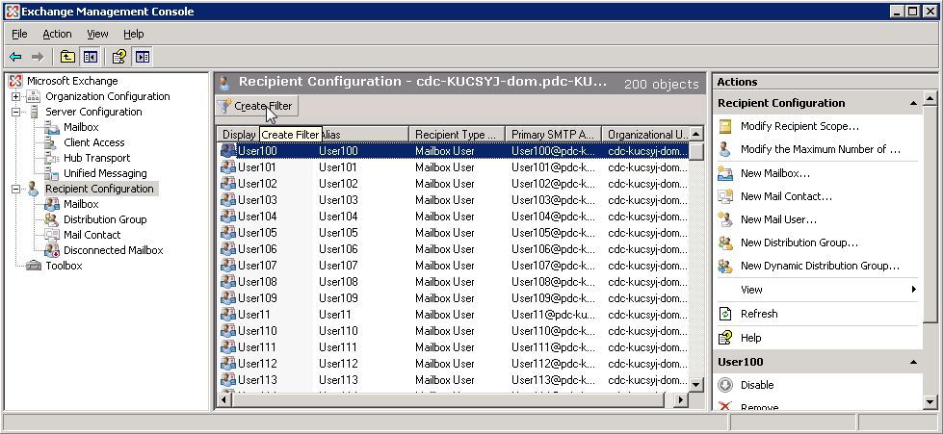
Task: Click the New Distribution Group icon
Action: pyautogui.click(x=726, y=243)
